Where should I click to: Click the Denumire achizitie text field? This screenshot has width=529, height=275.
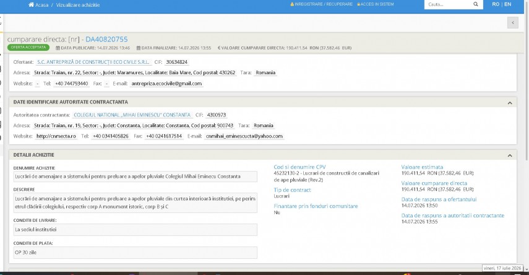(135, 177)
